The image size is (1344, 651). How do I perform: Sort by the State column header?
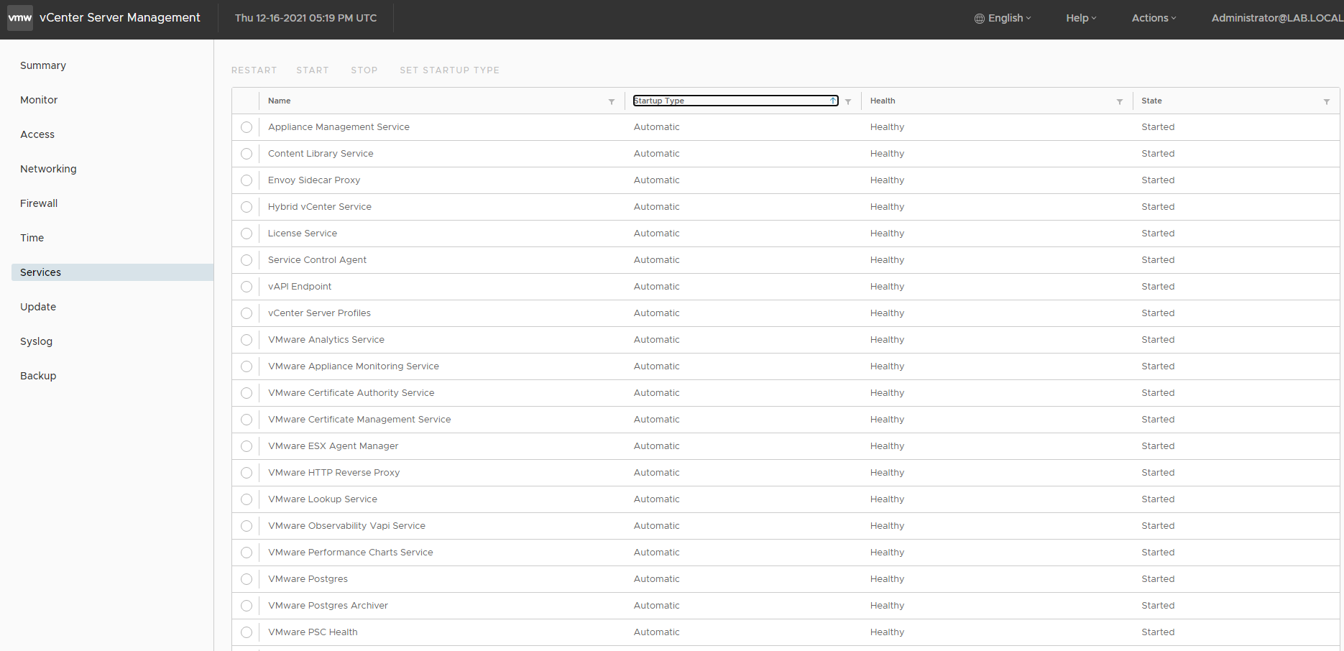tap(1151, 101)
